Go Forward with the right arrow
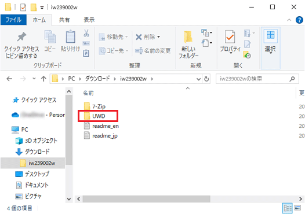The height and width of the screenshot is (214, 305). tap(23, 79)
